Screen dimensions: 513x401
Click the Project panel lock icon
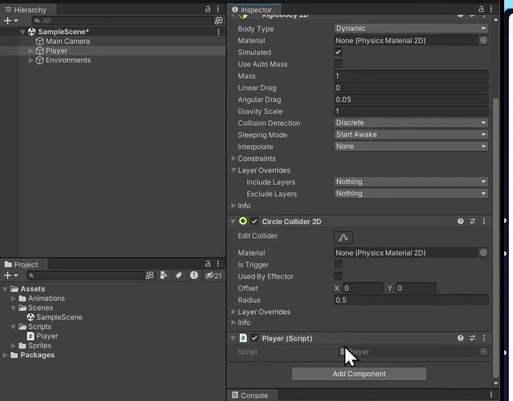[208, 264]
